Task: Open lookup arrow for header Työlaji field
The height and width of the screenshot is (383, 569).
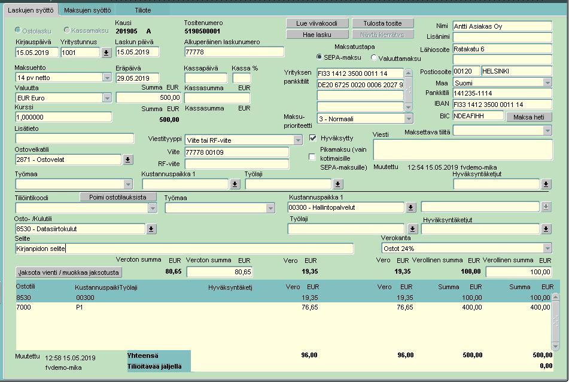Action: [338, 184]
